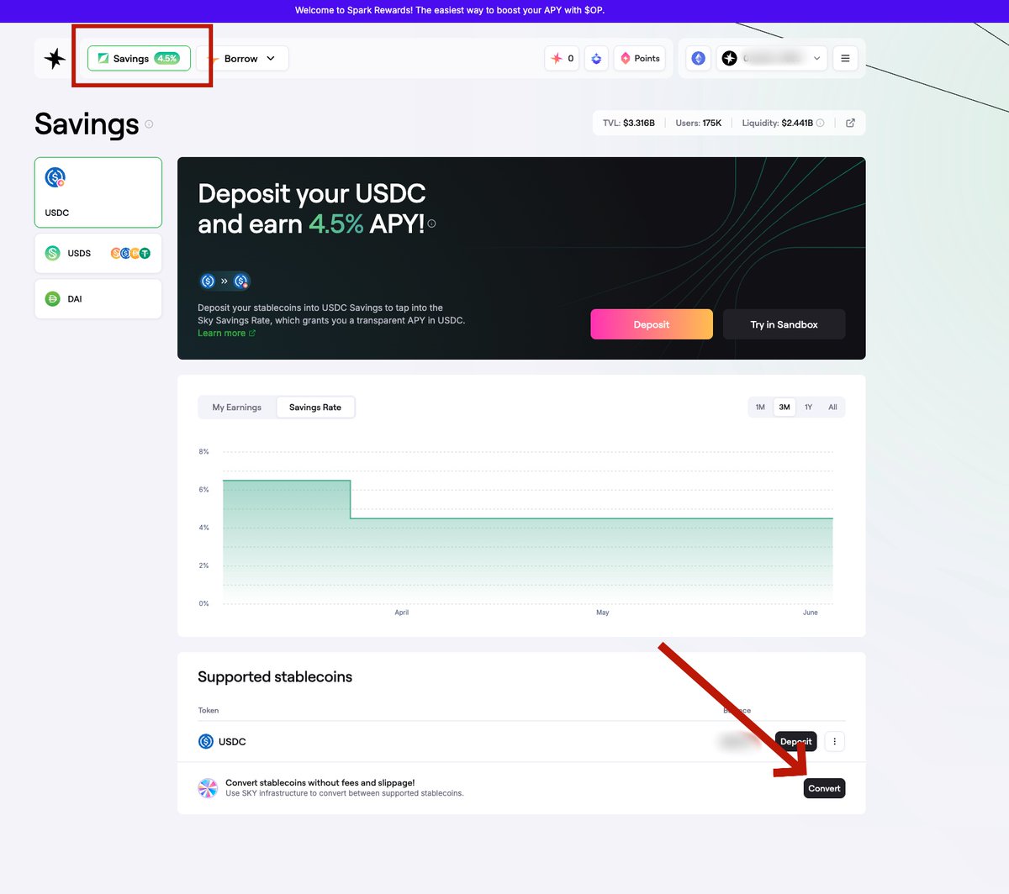Click the Convert button
This screenshot has width=1009, height=894.
point(824,788)
